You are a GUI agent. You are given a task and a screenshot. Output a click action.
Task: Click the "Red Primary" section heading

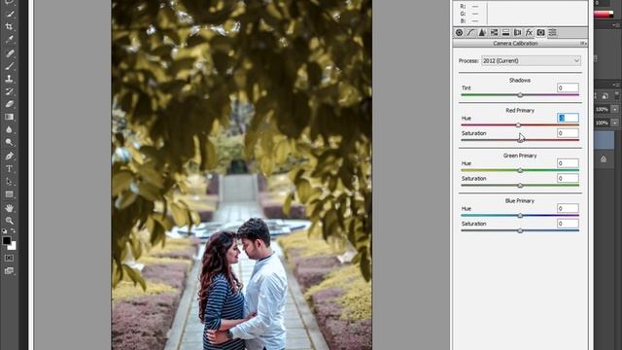coord(520,110)
